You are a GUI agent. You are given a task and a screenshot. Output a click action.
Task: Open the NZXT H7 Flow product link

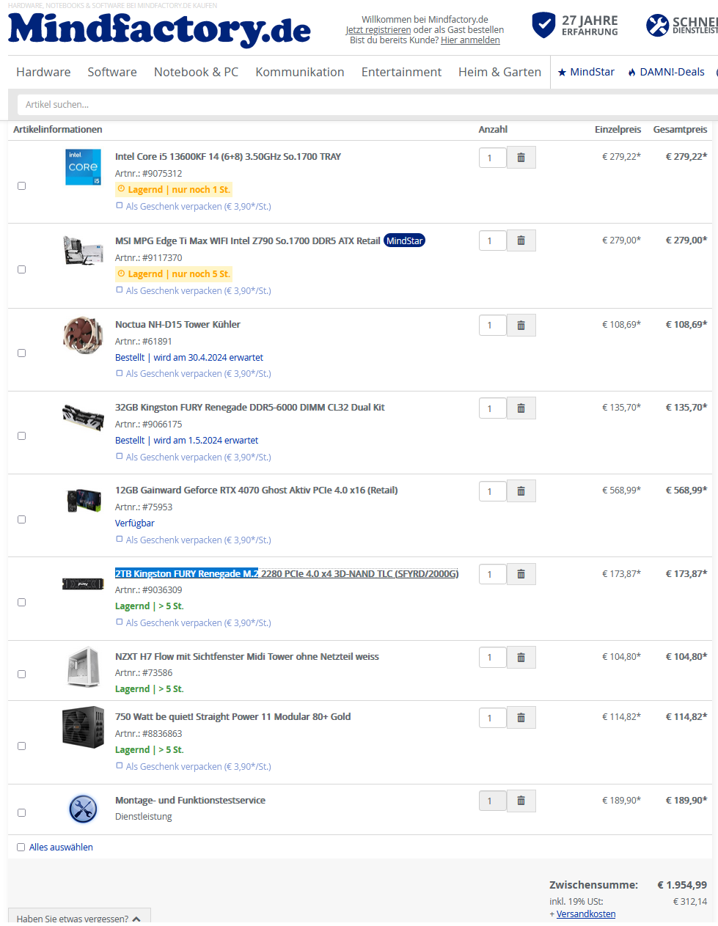(x=247, y=657)
